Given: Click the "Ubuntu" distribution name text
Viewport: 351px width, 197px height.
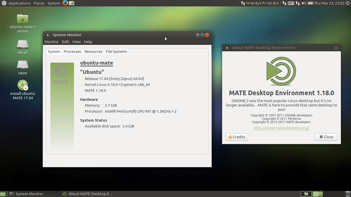Looking at the screenshot, I should coord(92,72).
